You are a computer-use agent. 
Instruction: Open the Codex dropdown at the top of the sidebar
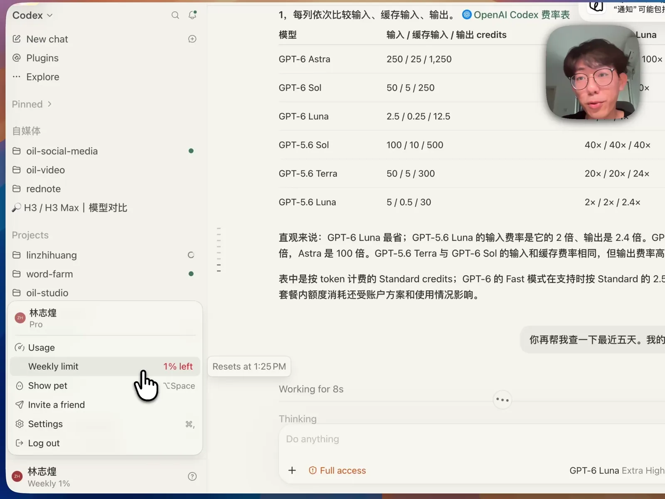(32, 15)
